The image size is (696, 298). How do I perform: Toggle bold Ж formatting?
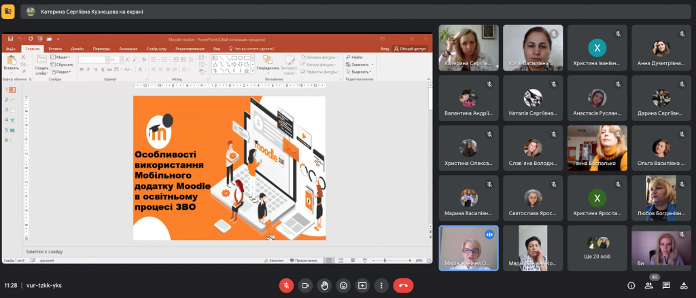pyautogui.click(x=82, y=69)
